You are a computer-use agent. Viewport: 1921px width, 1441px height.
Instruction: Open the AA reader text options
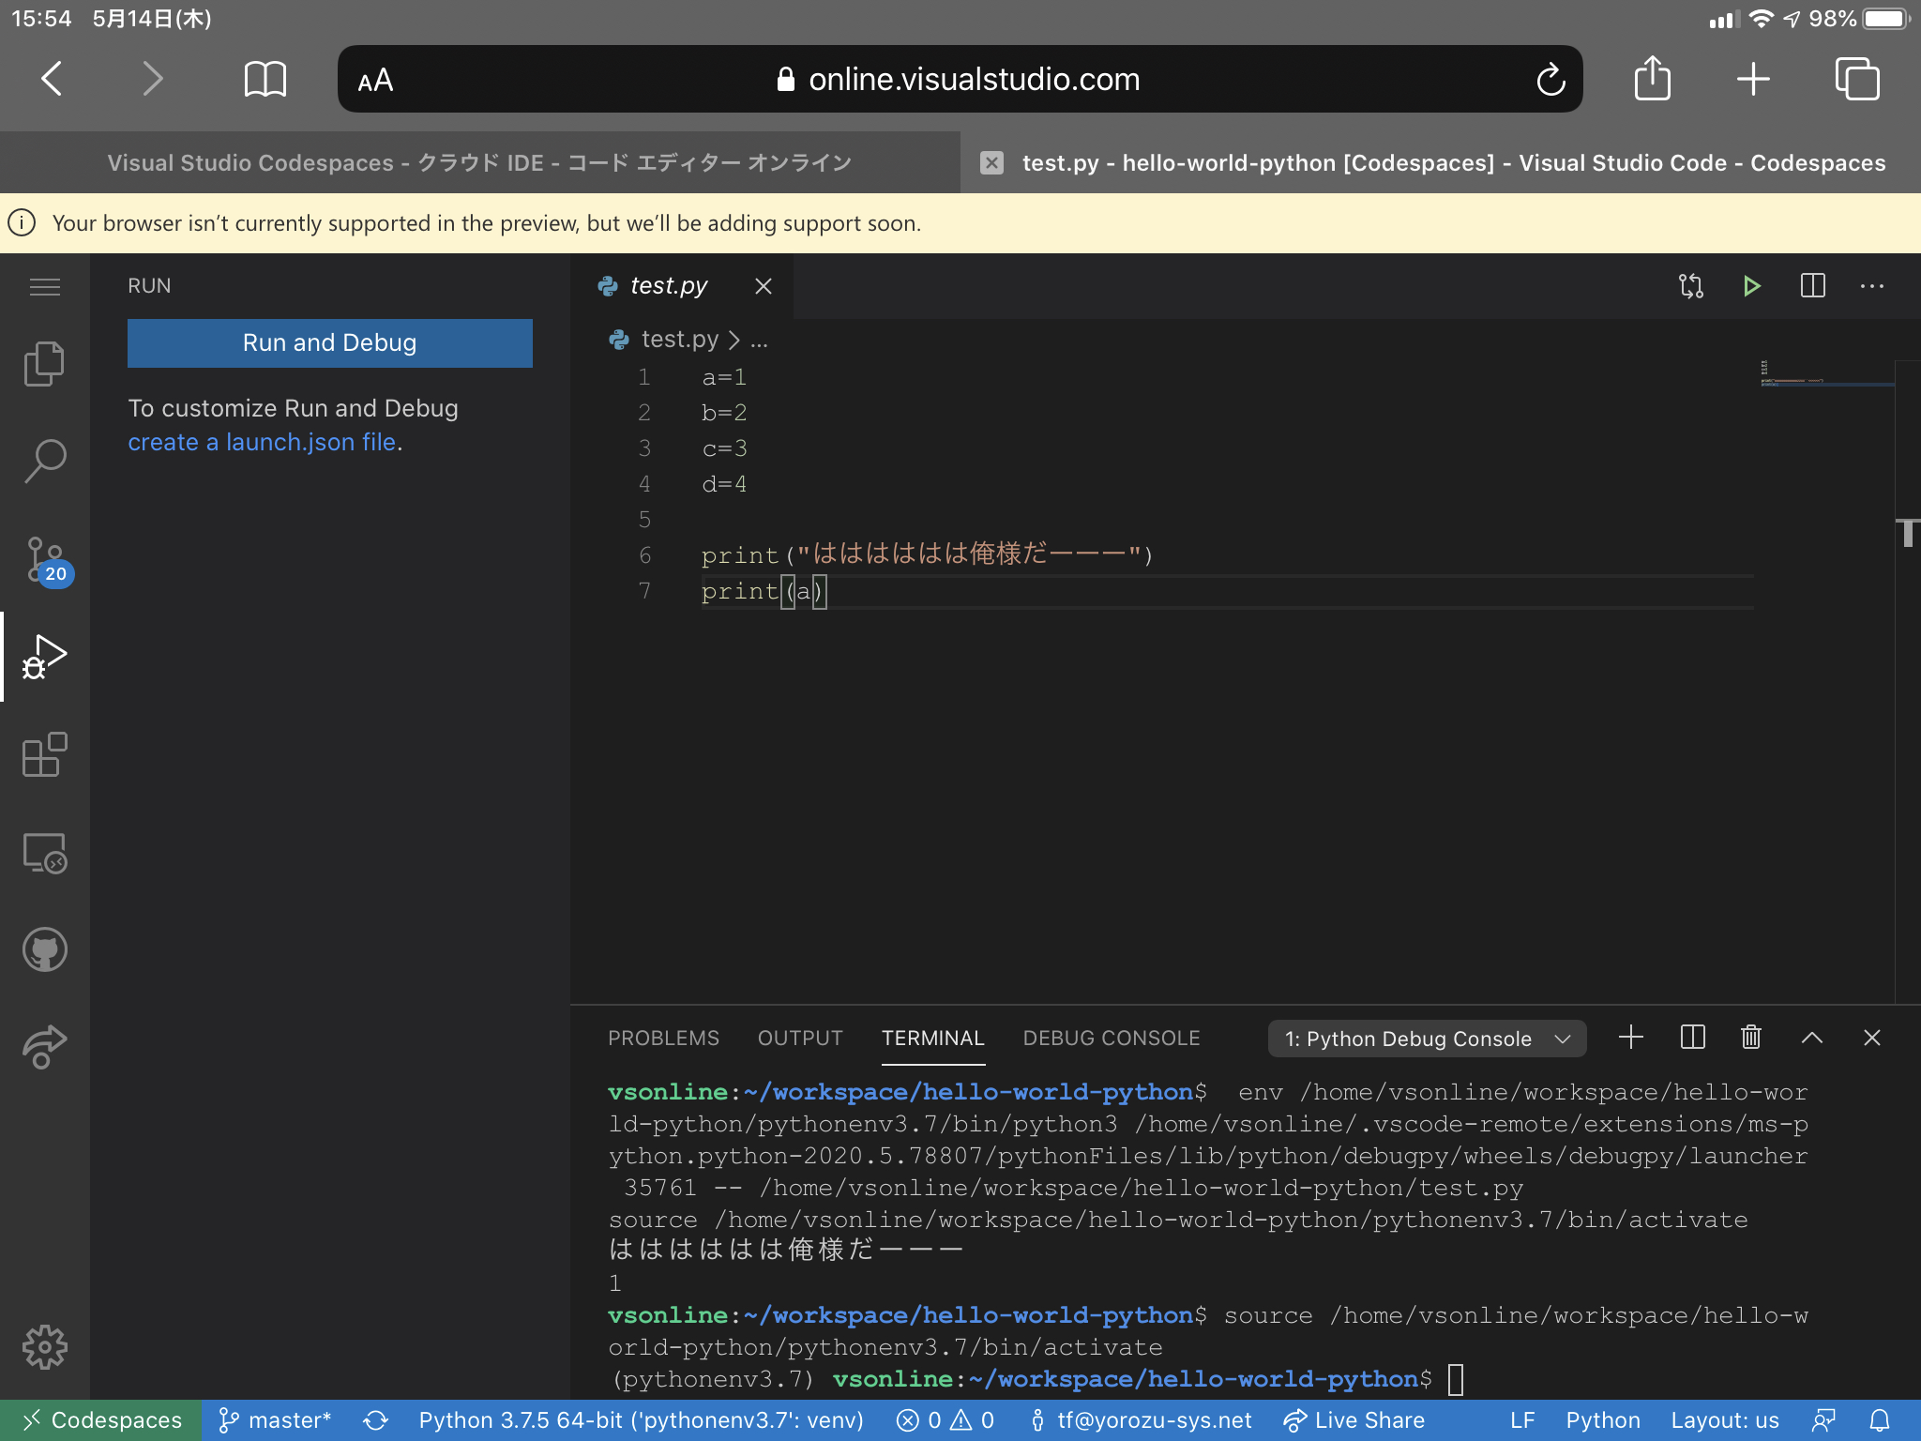click(375, 81)
